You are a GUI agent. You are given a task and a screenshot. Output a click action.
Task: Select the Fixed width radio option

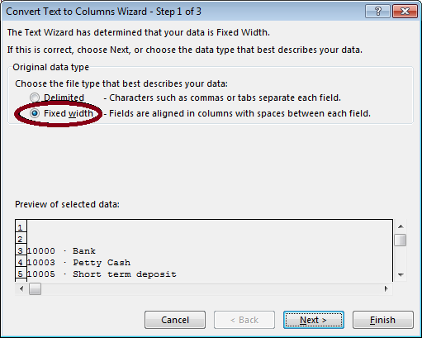click(x=35, y=113)
